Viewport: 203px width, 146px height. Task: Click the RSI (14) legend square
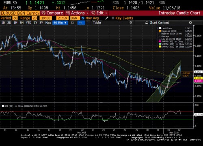3,106
